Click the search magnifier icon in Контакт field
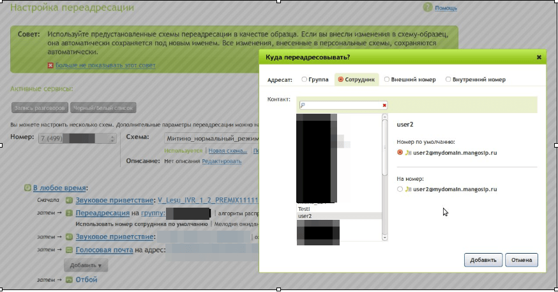The width and height of the screenshot is (558, 292). click(x=303, y=105)
